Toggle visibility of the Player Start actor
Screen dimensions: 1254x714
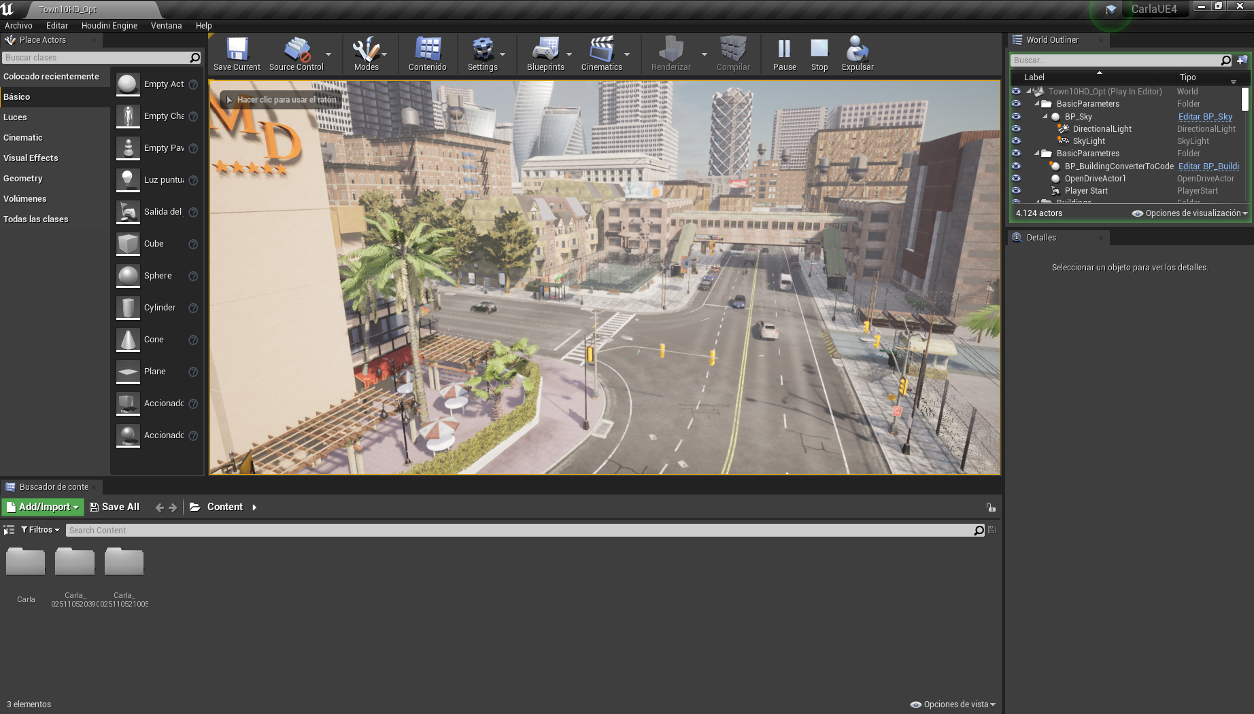(1016, 191)
